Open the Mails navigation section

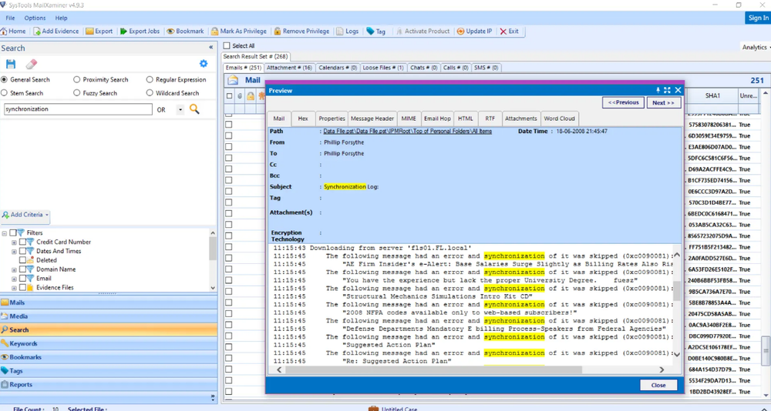(109, 302)
